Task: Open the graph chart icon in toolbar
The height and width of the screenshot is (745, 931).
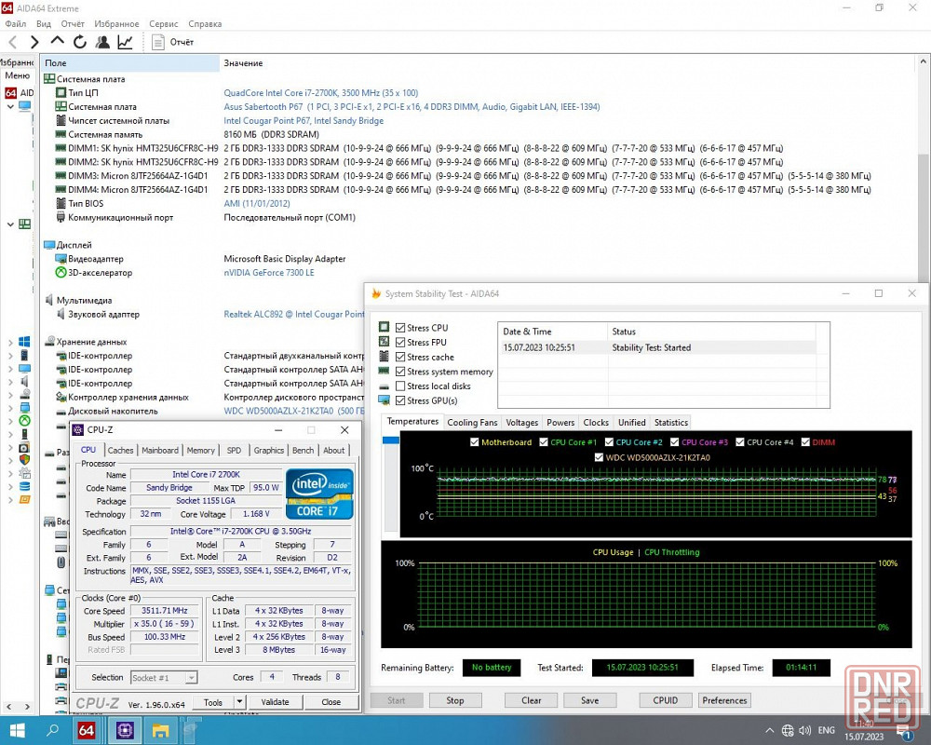Action: coord(125,42)
